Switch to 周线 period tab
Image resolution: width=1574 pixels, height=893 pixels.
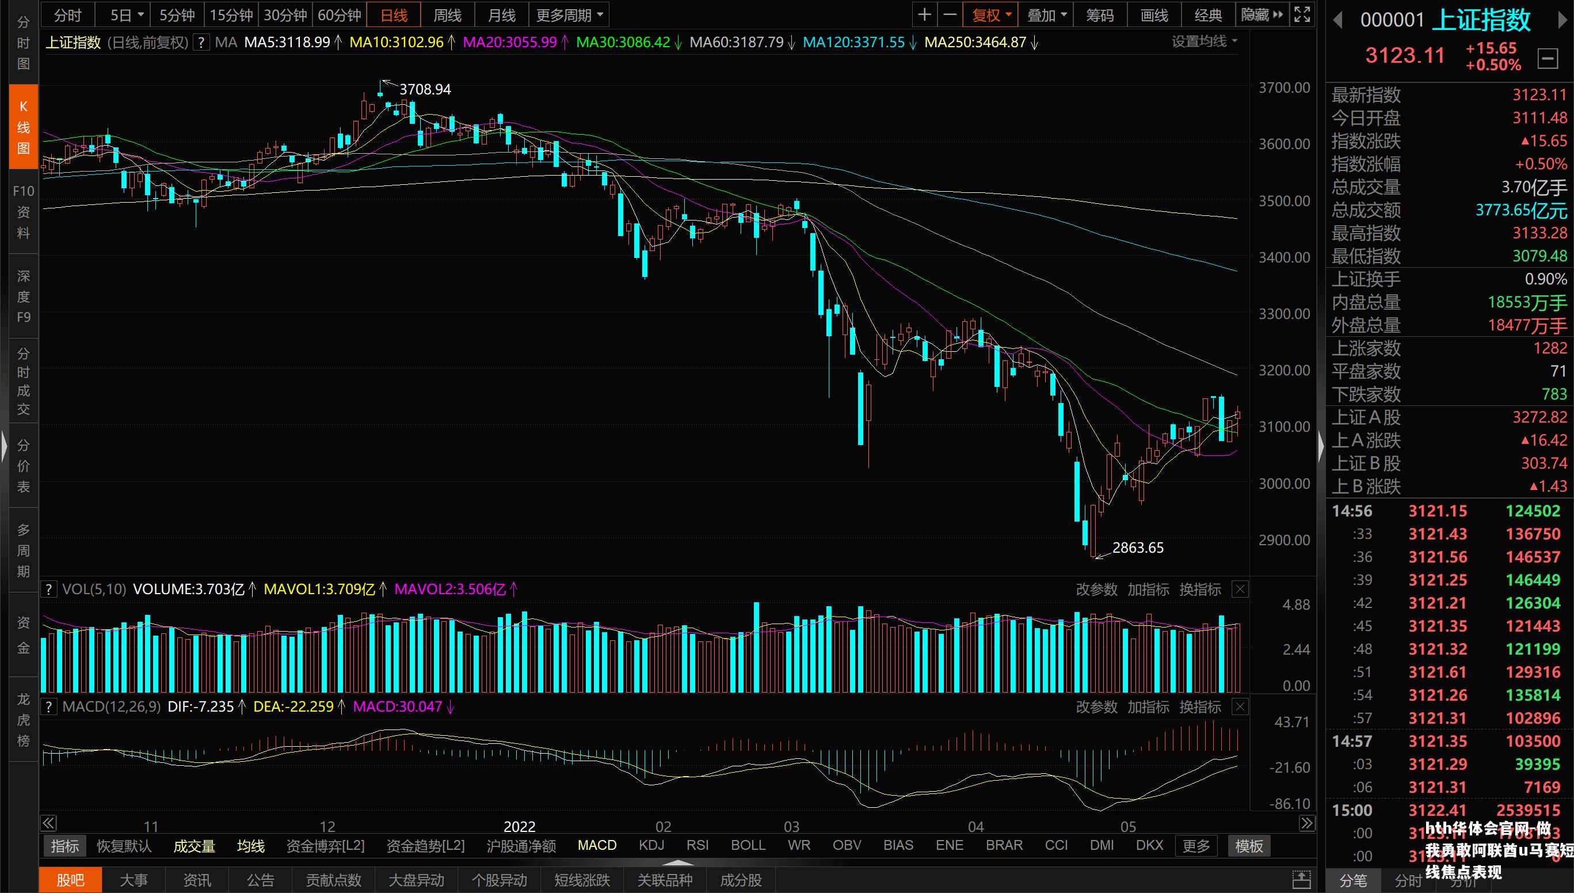tap(447, 15)
